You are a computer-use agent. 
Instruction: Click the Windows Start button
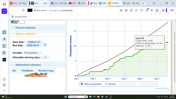pyautogui.click(x=66, y=97)
